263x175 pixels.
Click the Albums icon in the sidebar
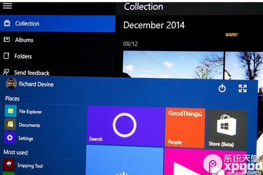7,39
